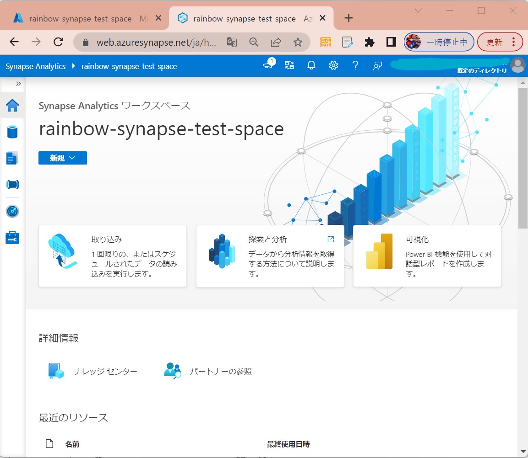Image resolution: width=528 pixels, height=458 pixels.
Task: Open the directory switcher icon in header
Action: point(289,65)
